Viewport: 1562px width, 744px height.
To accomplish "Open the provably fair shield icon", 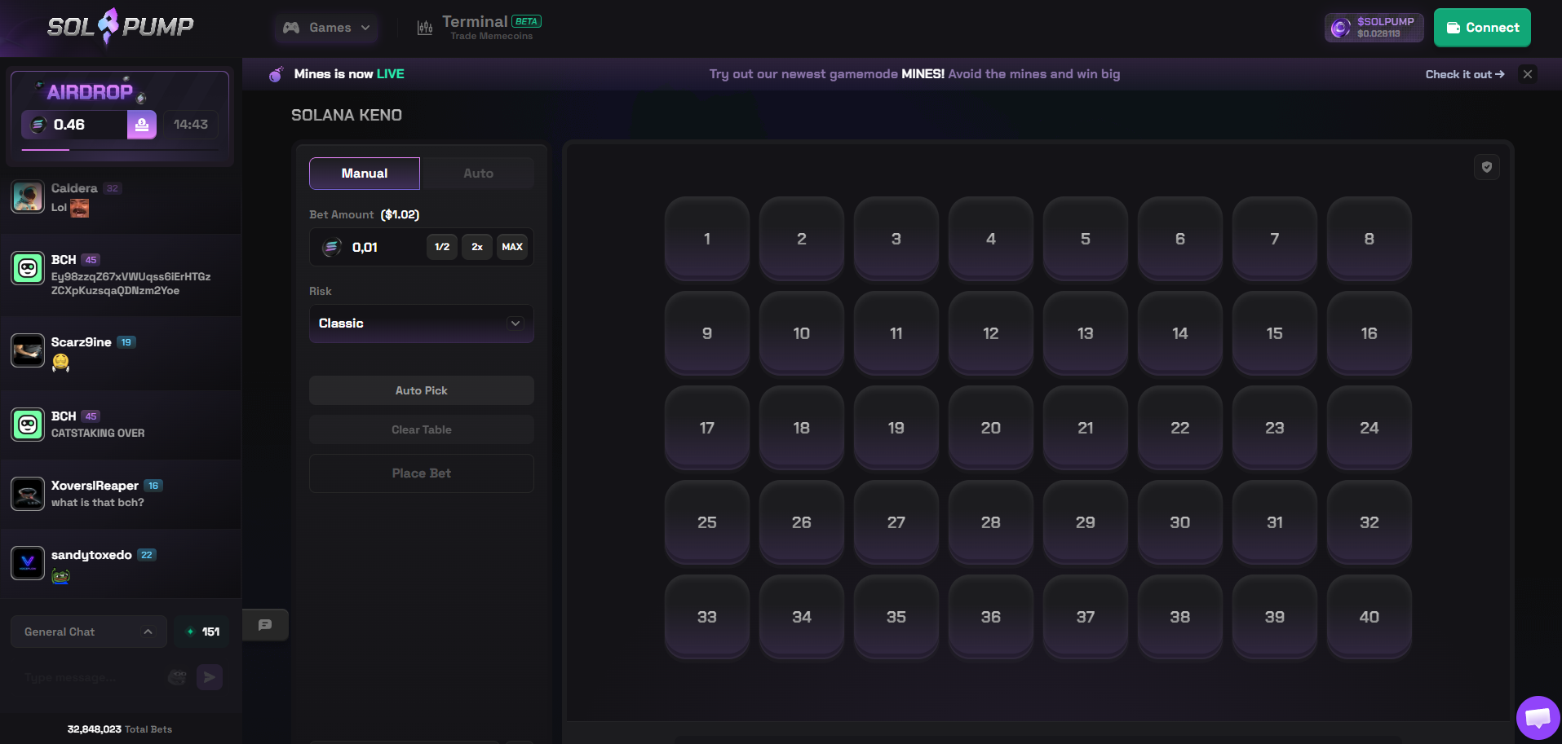I will click(1487, 167).
